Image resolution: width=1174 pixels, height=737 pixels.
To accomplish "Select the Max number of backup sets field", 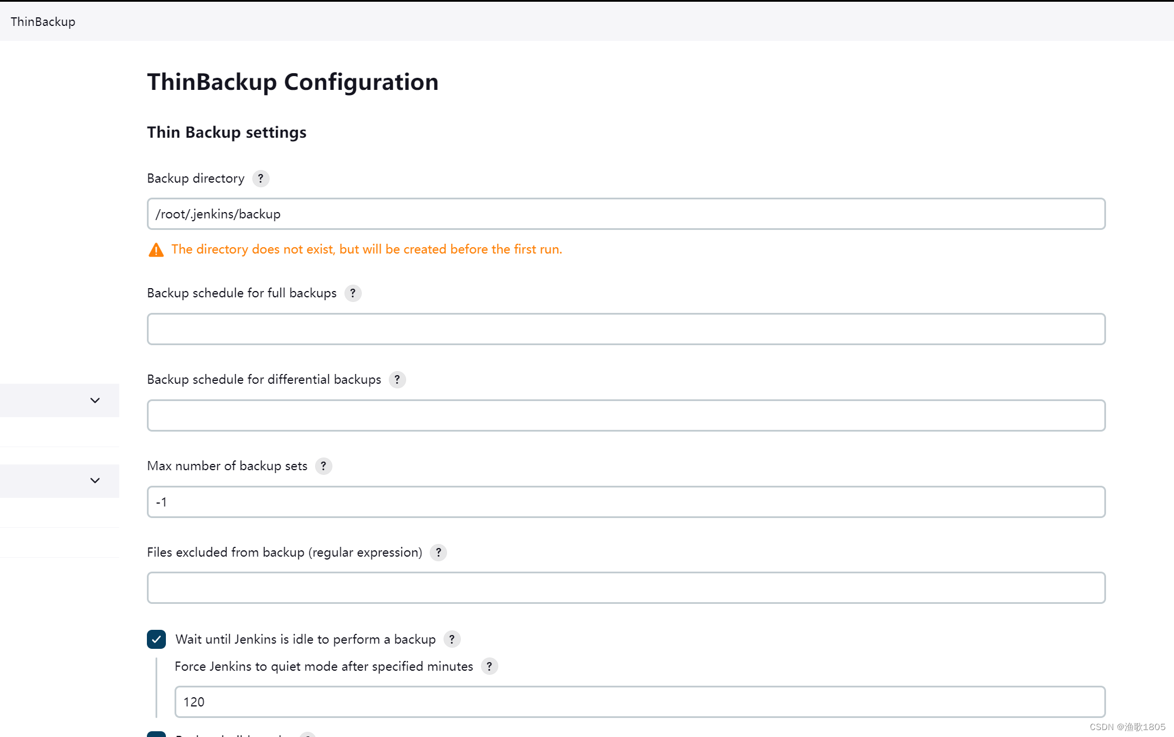I will tap(626, 502).
